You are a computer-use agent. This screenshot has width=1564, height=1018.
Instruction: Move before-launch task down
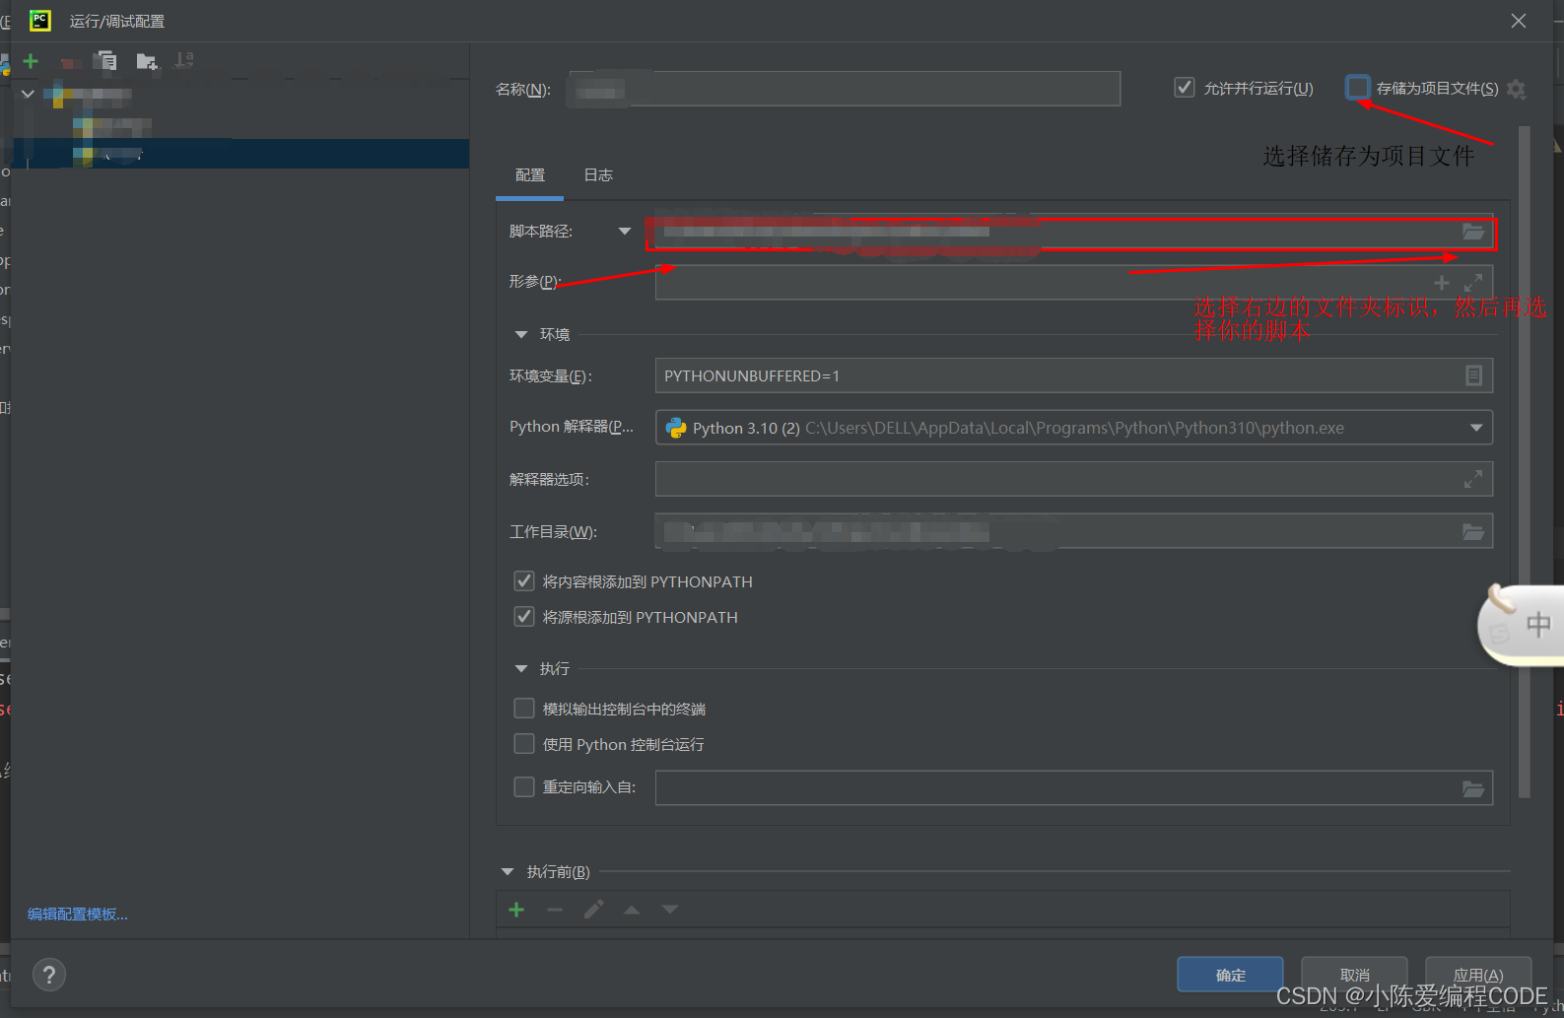click(670, 910)
